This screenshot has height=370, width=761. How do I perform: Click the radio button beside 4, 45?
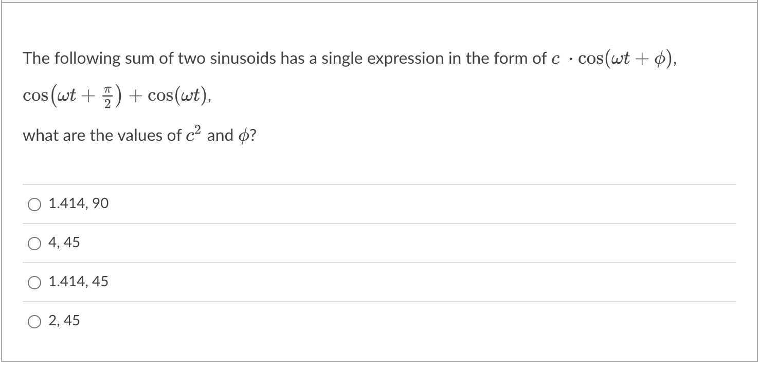(34, 243)
